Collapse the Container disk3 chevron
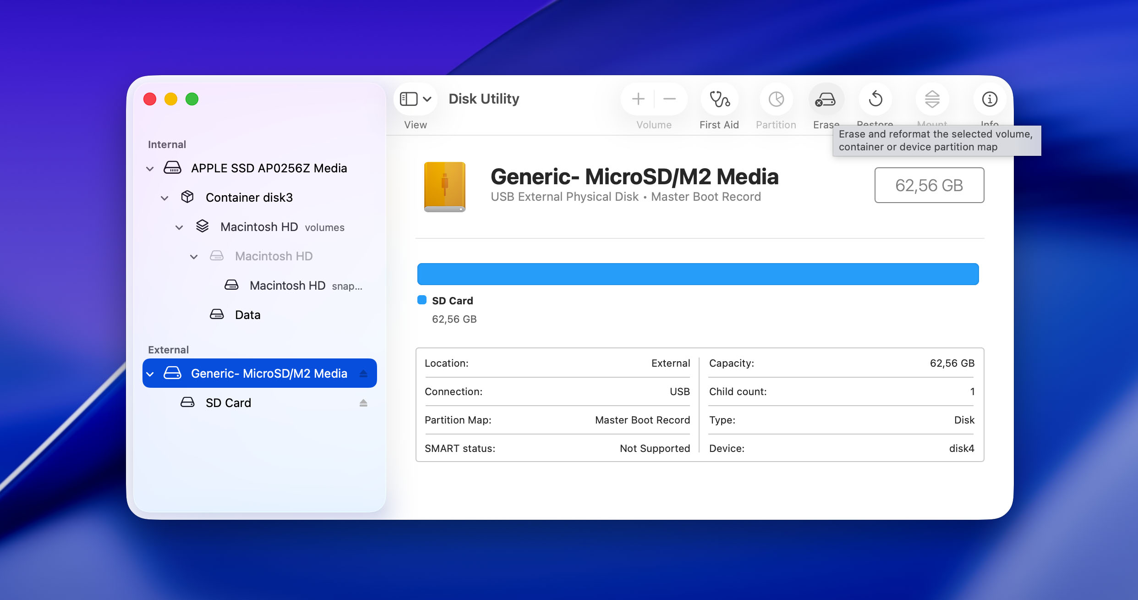 (164, 198)
